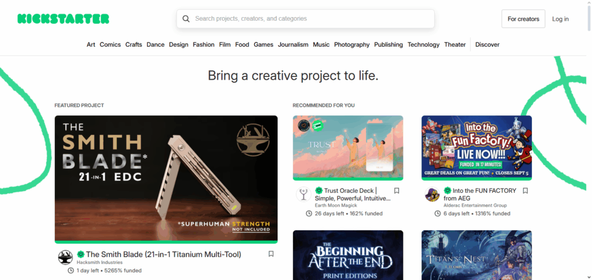Click the For creators button

tap(523, 19)
